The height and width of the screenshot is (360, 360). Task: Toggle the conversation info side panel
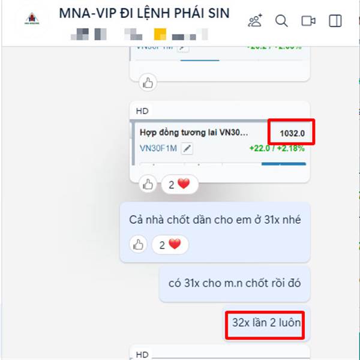(335, 21)
